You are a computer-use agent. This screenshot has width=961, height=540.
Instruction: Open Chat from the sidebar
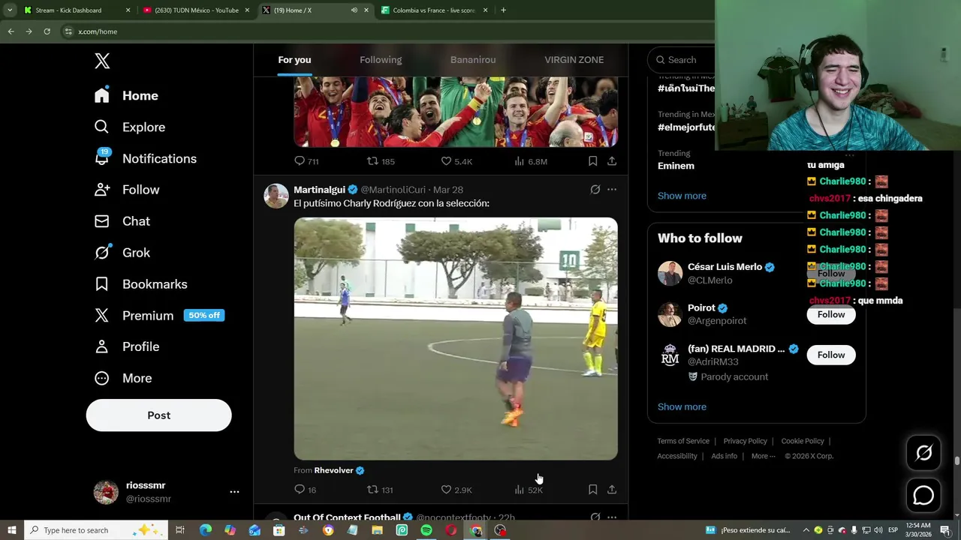(122, 221)
